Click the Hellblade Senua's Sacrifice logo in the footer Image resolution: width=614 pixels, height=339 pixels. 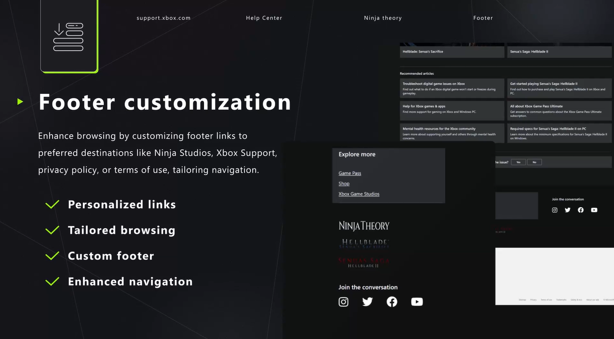(x=365, y=244)
